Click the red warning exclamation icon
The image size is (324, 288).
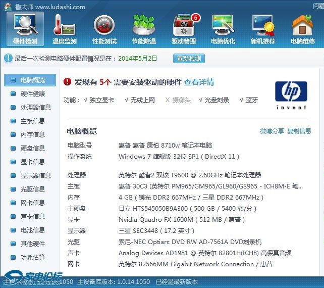point(68,82)
